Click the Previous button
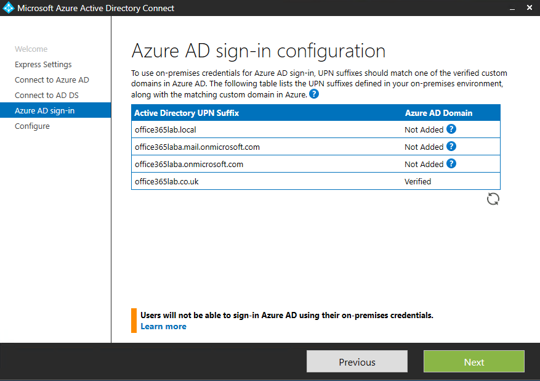Screen dimensions: 540x381 357,362
